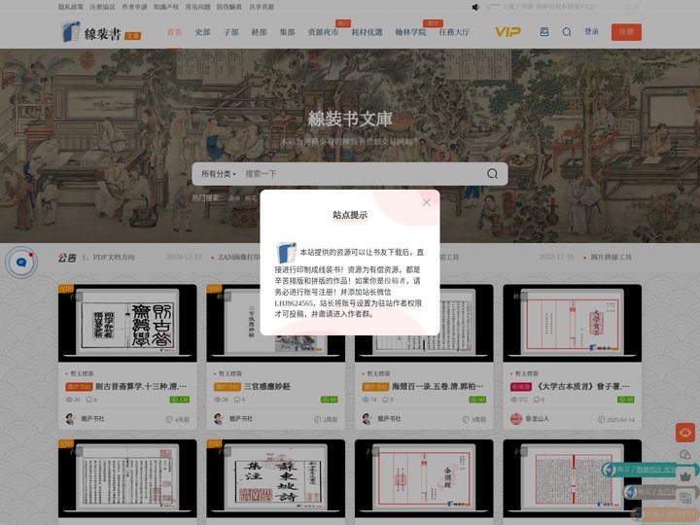Open the 《大学古本质言》 title link

582,387
